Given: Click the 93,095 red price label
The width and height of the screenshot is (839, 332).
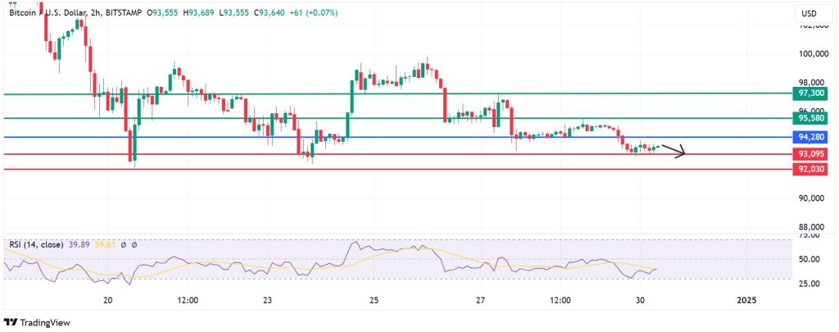Looking at the screenshot, I should click(x=811, y=154).
